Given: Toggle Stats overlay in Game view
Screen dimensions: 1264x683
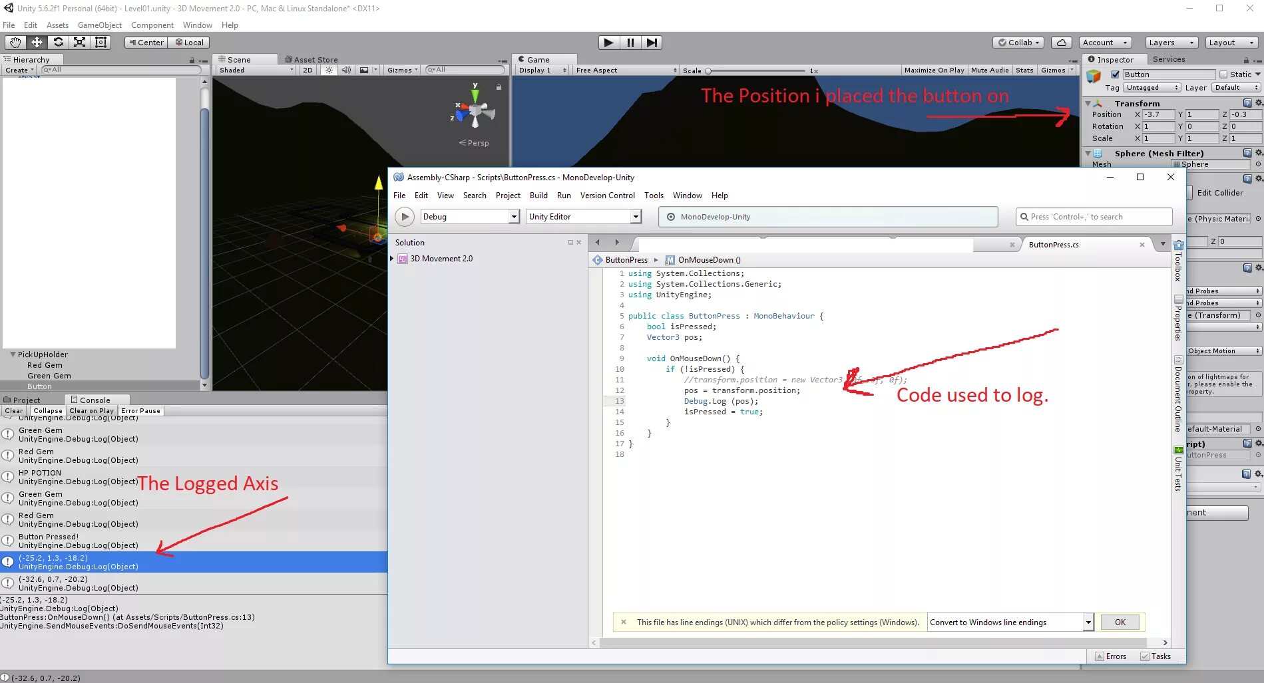Looking at the screenshot, I should coord(1024,70).
